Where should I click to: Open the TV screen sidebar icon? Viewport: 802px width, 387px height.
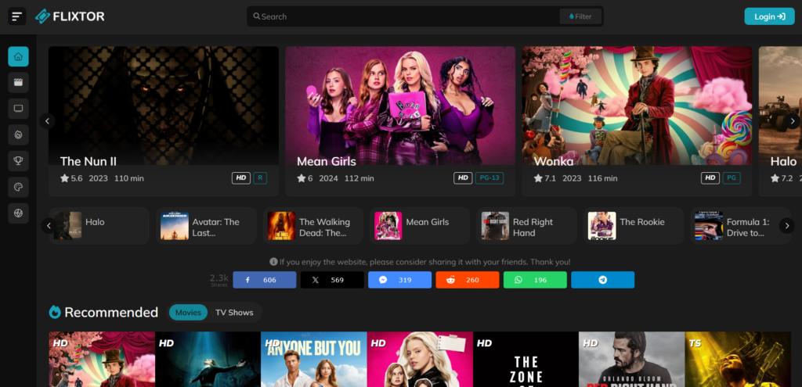point(19,108)
